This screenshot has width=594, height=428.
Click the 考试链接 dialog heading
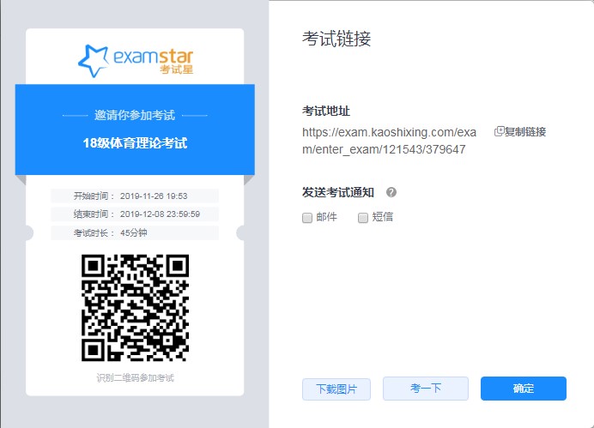coord(336,39)
